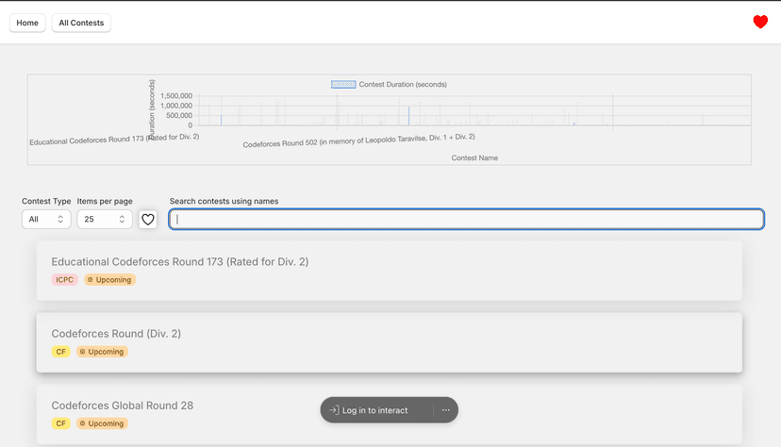This screenshot has width=781, height=447.
Task: Toggle the favorites heart filter button
Action: (148, 219)
